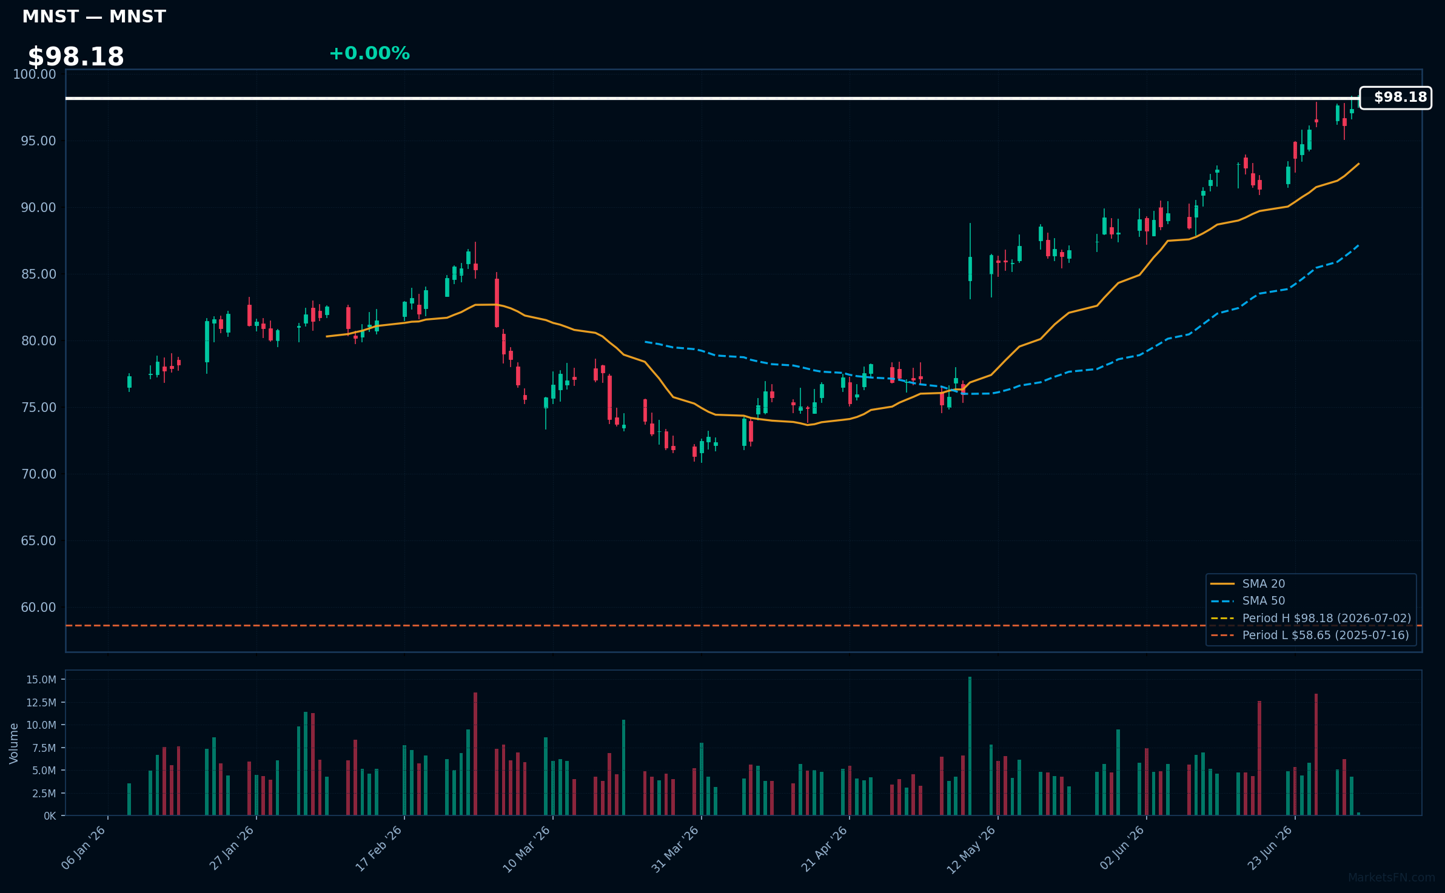This screenshot has height=893, width=1445.
Task: Click the 10.0M volume axis label
Action: tap(41, 725)
